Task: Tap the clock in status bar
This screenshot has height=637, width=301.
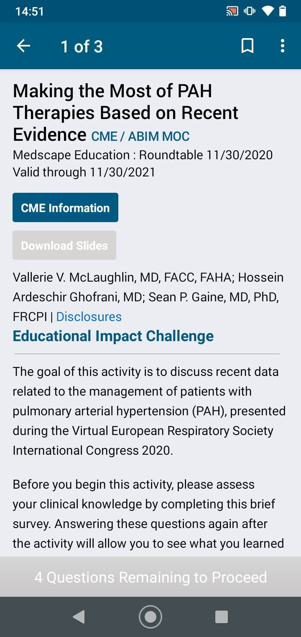Action: (29, 11)
